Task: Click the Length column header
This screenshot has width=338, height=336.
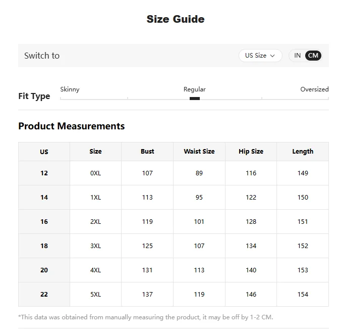Action: (x=303, y=152)
